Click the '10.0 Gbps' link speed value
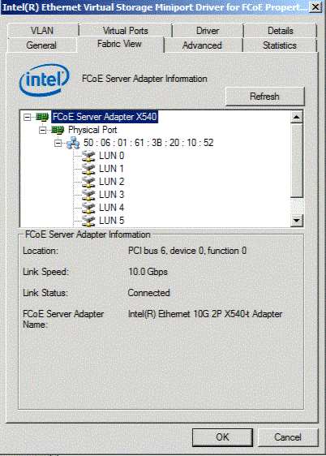The width and height of the screenshot is (326, 456). (x=148, y=272)
